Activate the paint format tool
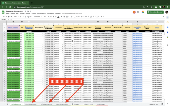170x106 pixels. point(11,17)
